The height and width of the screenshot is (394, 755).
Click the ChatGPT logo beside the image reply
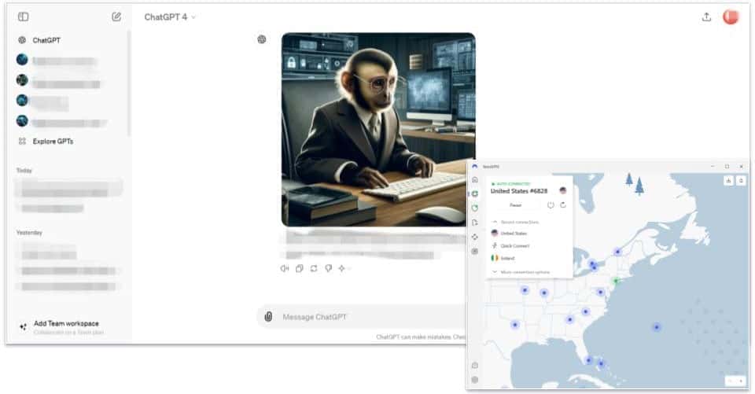click(262, 39)
